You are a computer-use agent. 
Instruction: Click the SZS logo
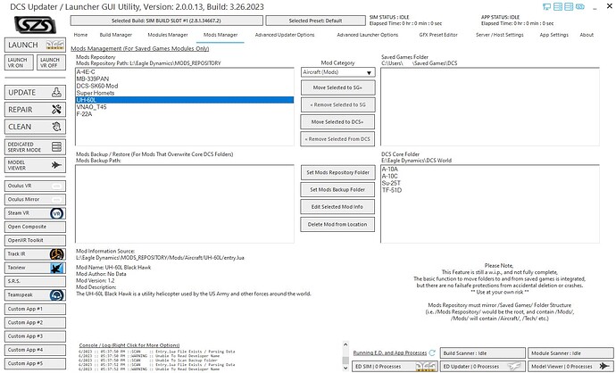(x=35, y=25)
